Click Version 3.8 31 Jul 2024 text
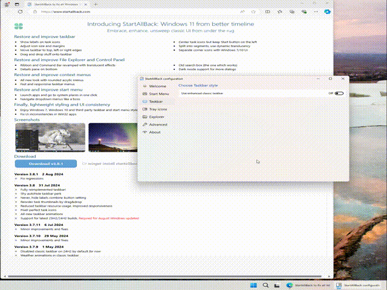Viewport: 387px width, 290px height. pos(37,185)
